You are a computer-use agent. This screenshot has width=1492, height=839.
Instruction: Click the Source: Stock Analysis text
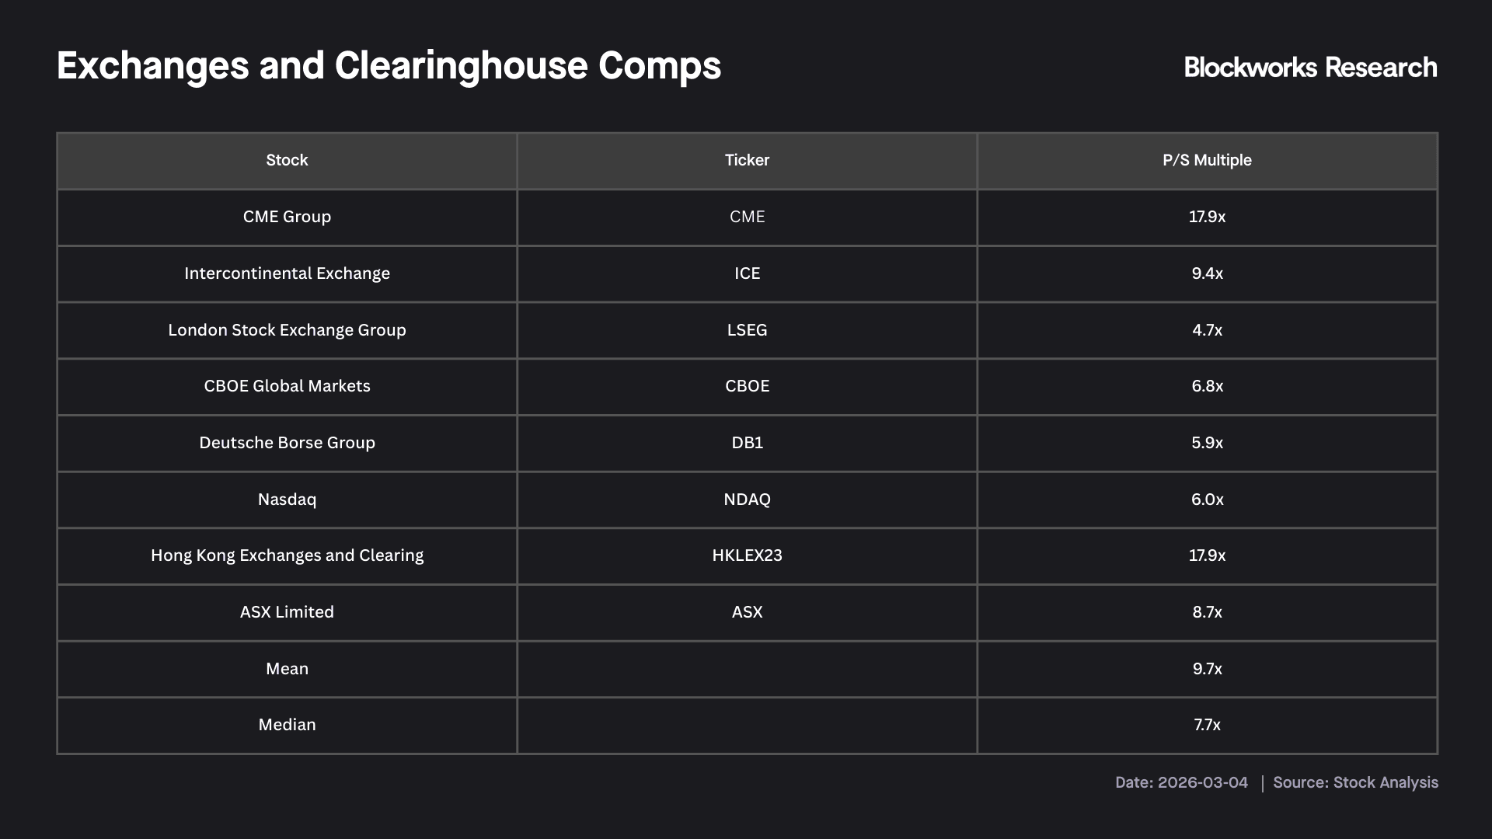1355,782
